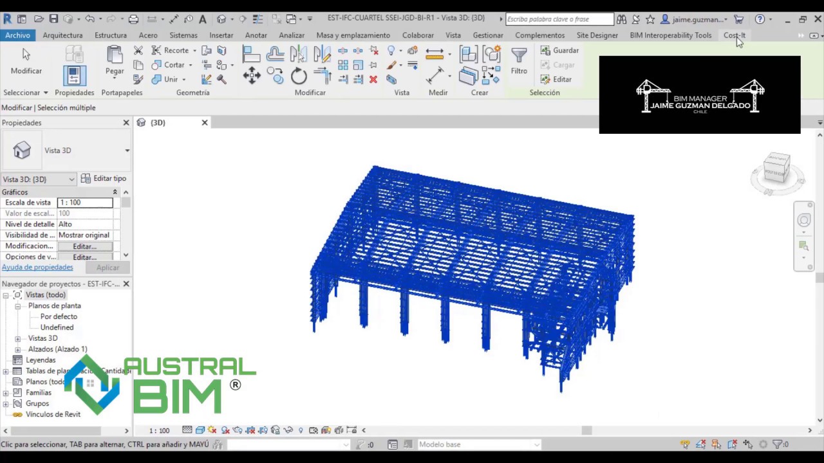
Task: Click the red X delete tool
Action: tap(373, 80)
